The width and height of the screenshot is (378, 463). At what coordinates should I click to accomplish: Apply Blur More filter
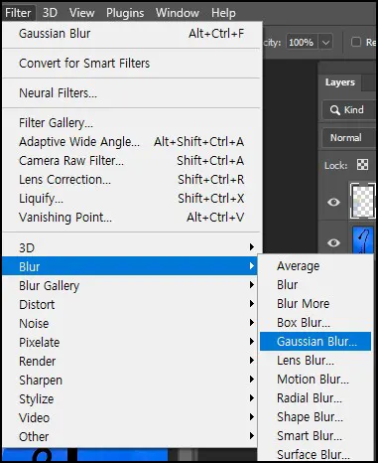click(x=315, y=304)
